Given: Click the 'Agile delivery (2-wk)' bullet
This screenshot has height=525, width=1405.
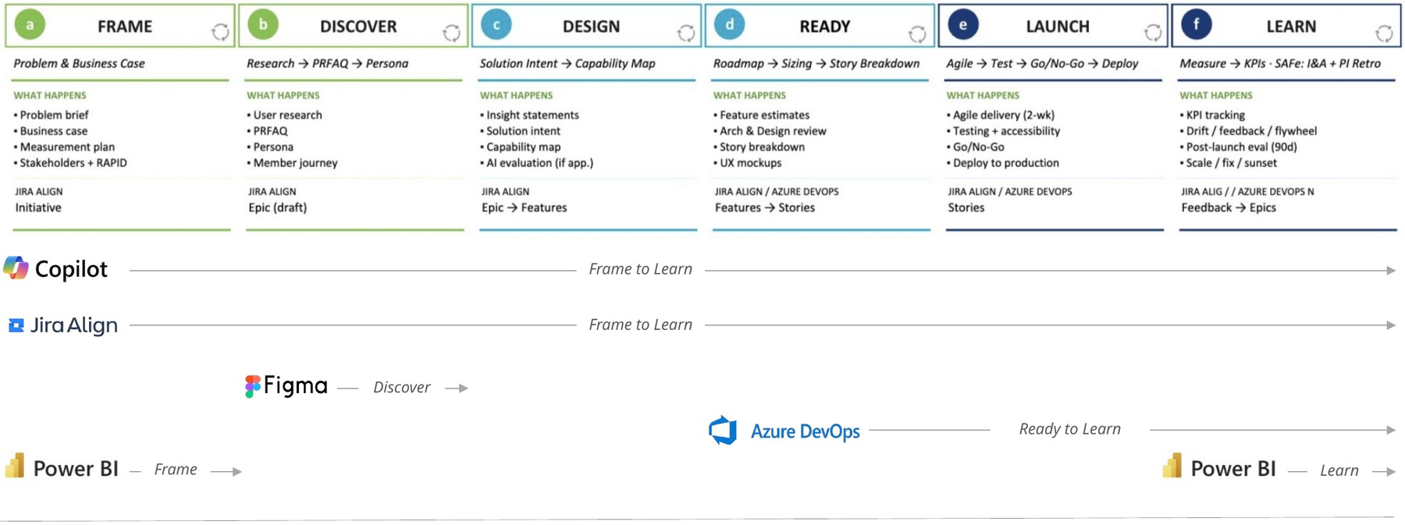Looking at the screenshot, I should point(1000,115).
